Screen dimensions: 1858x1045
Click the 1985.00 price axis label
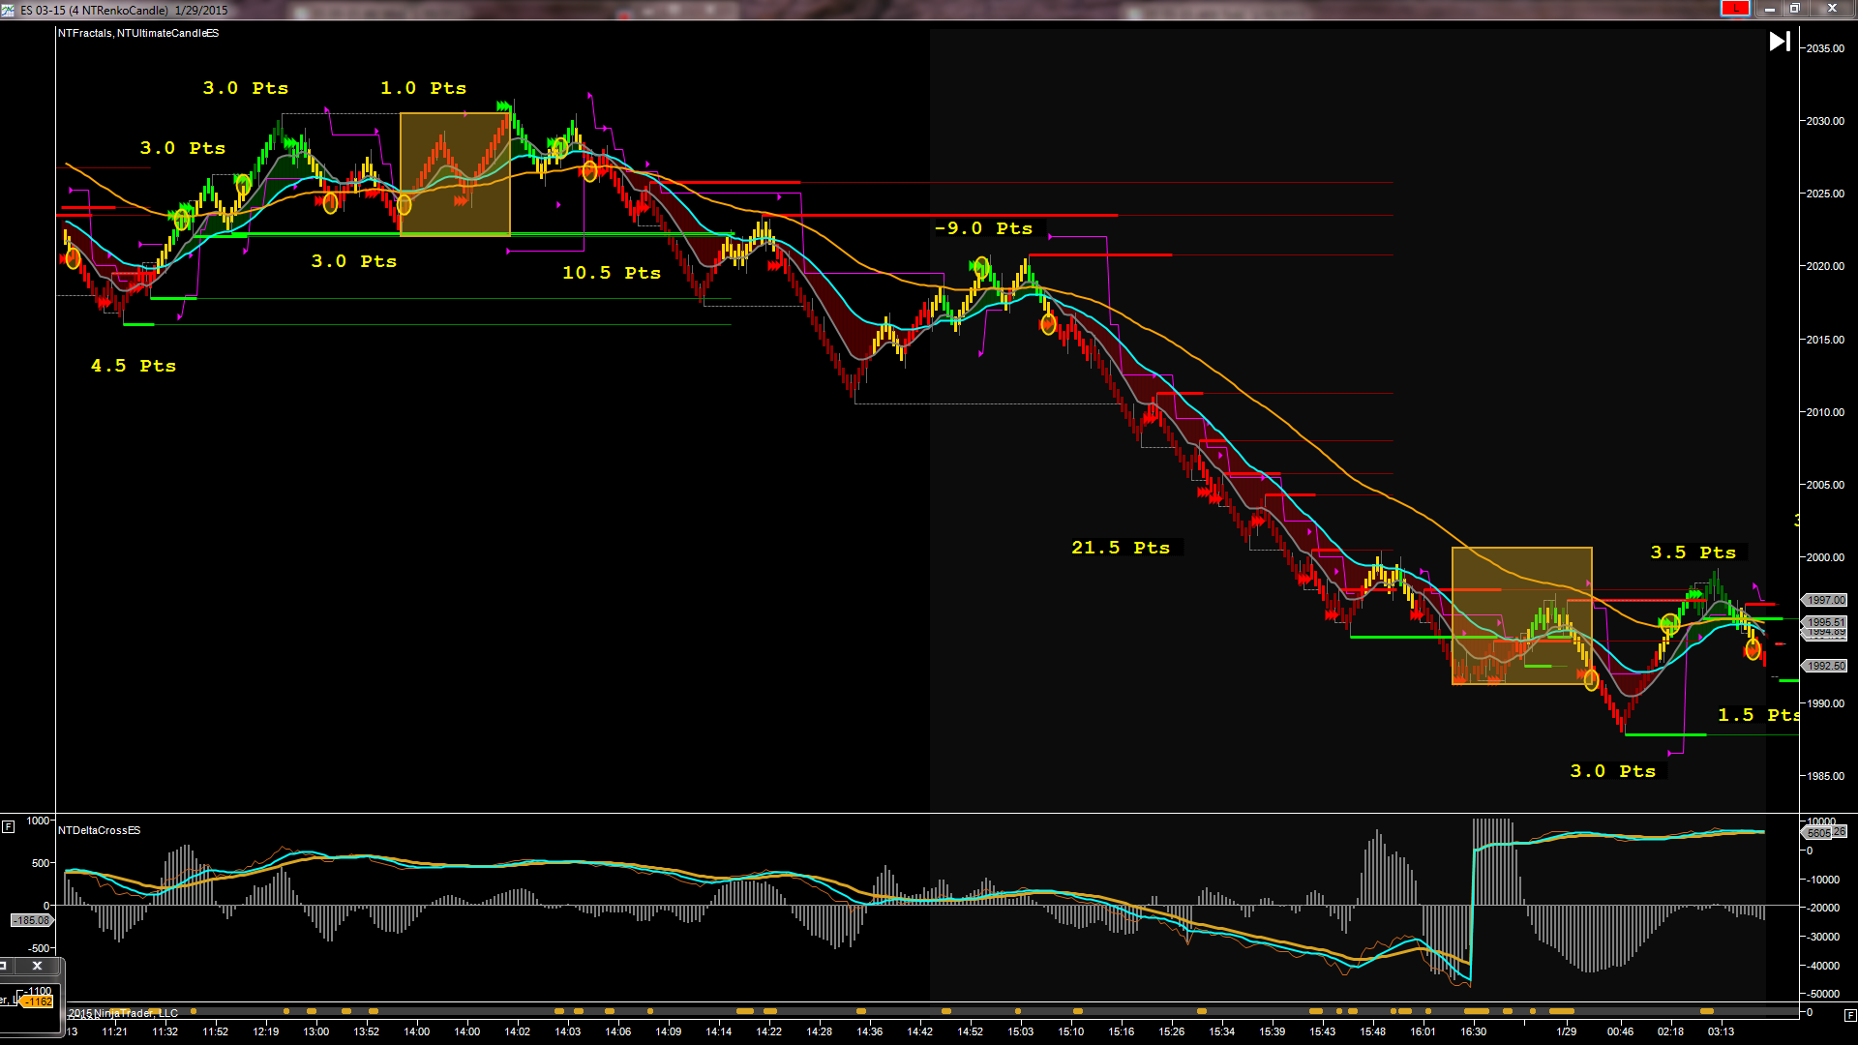[1825, 776]
